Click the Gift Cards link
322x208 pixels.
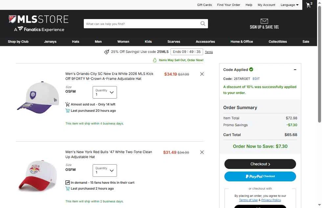click(x=204, y=5)
